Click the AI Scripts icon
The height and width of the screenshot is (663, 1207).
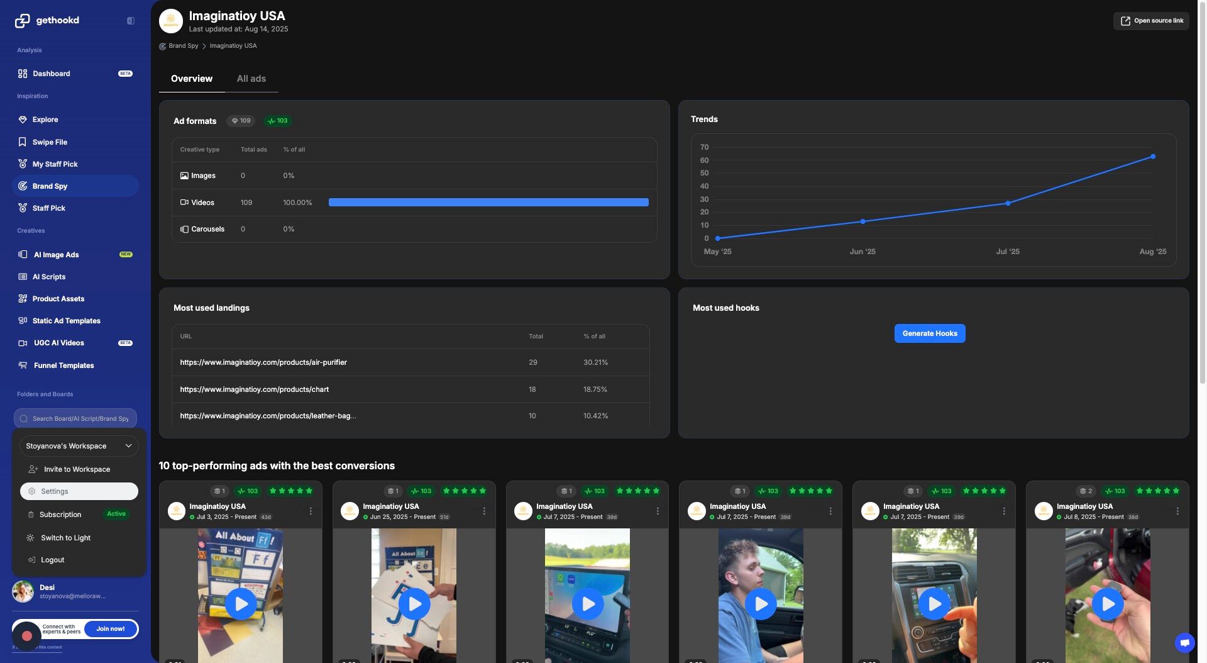(23, 277)
